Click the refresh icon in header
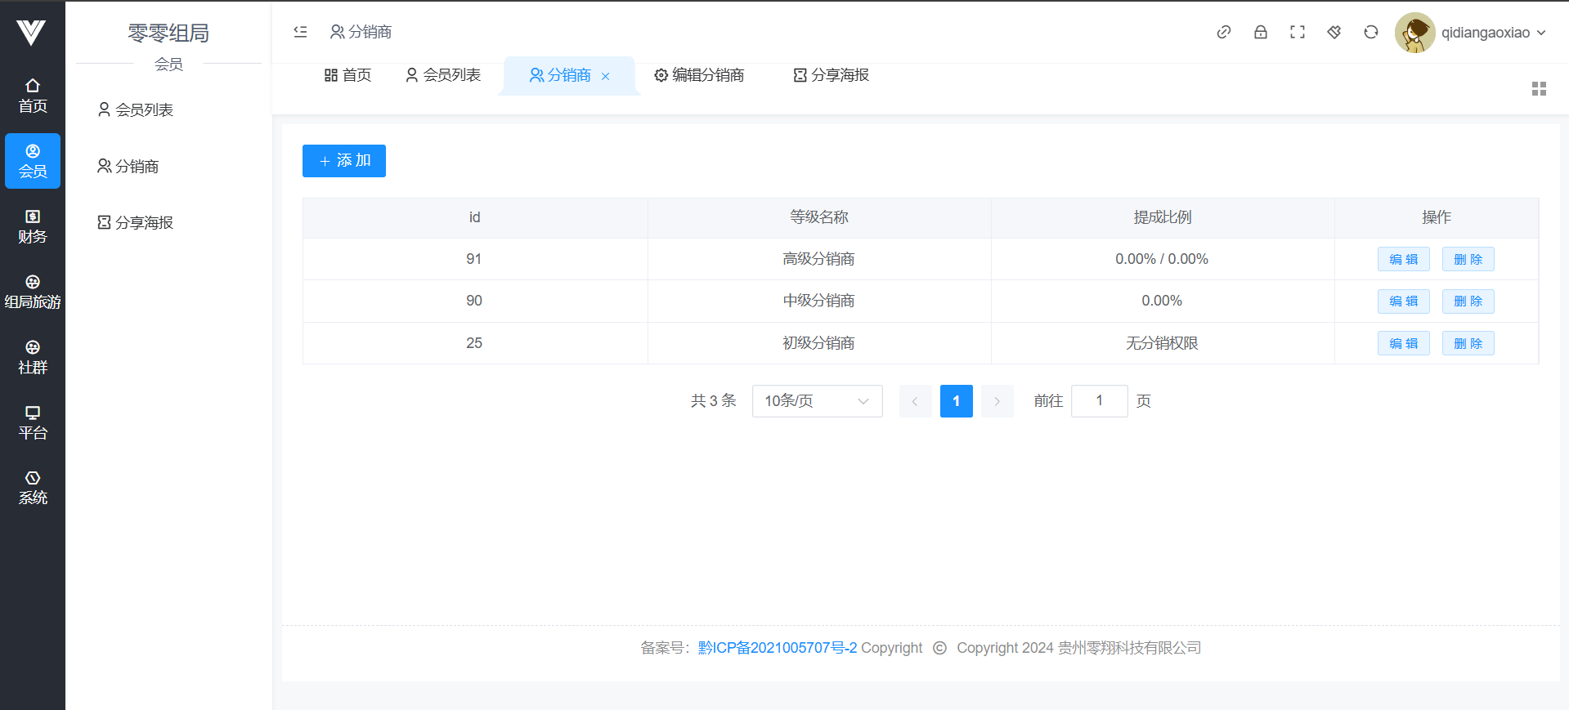This screenshot has height=710, width=1569. click(1370, 32)
